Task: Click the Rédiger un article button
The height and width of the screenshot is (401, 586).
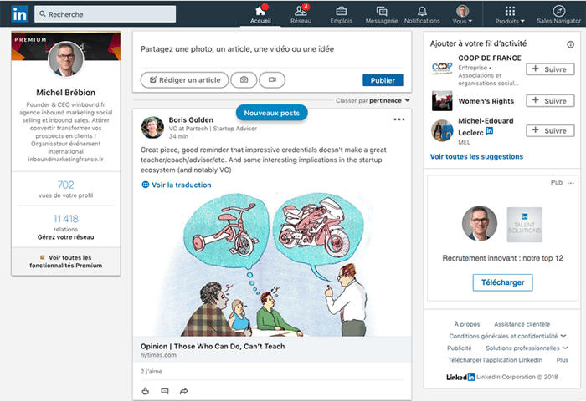Action: (185, 80)
